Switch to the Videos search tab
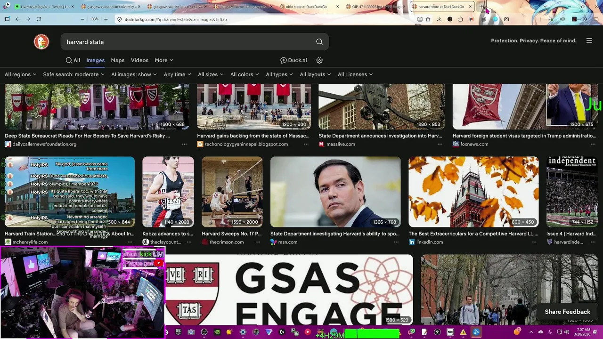Viewport: 603px width, 339px height. tap(139, 60)
